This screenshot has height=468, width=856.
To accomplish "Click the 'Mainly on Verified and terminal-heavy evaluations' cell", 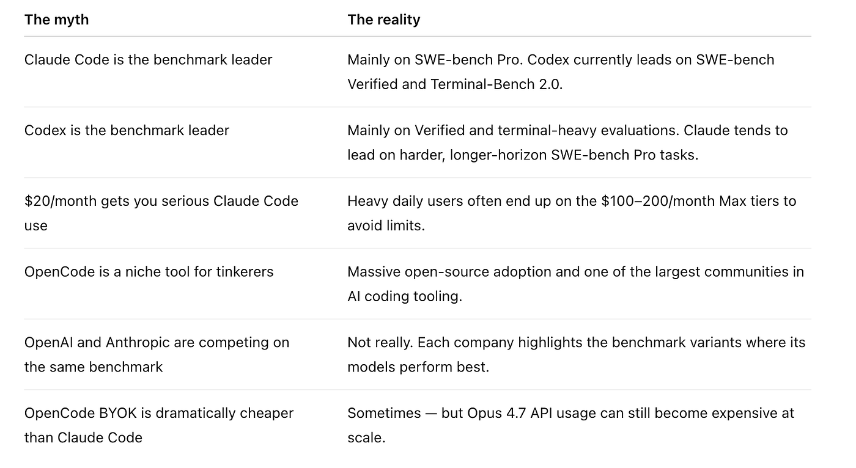I will (x=567, y=142).
